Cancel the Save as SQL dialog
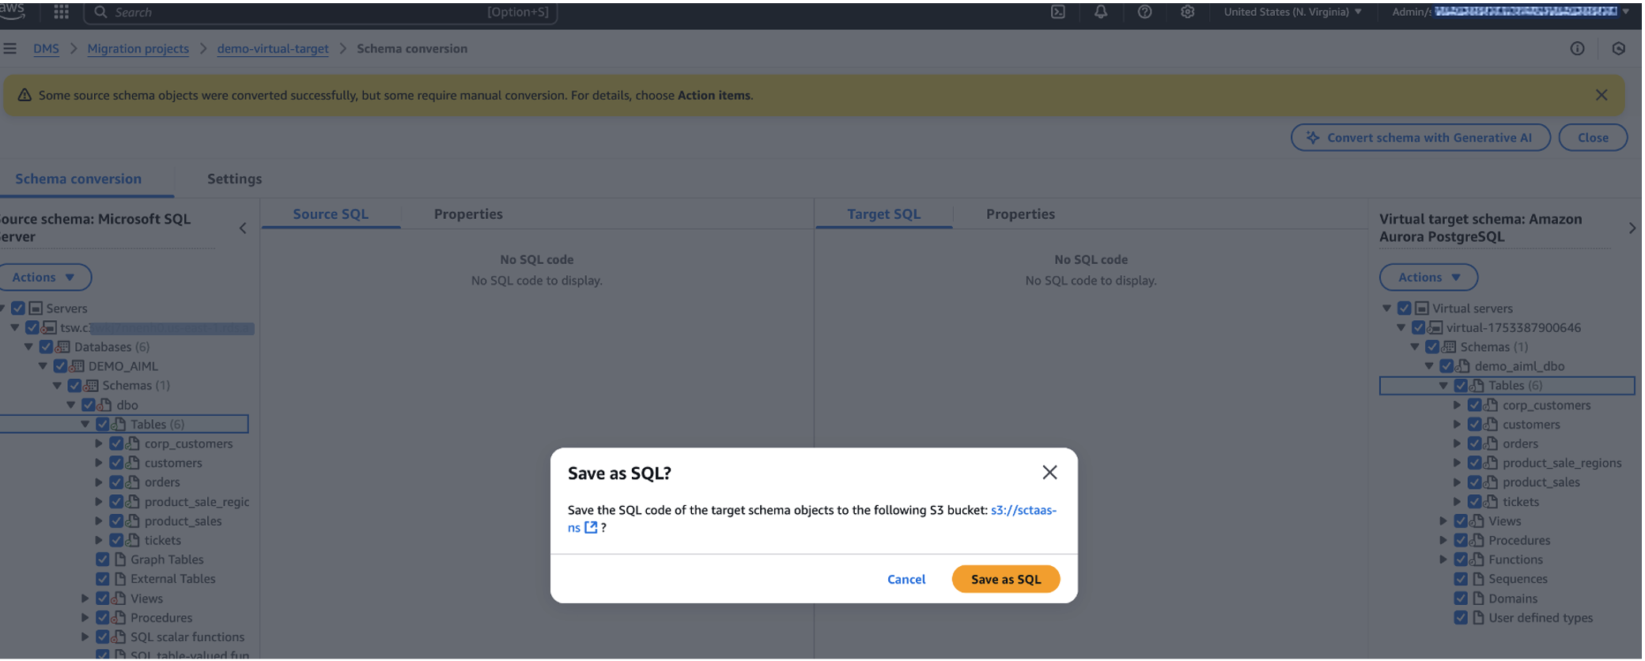Screen dimensions: 1645x661 tap(906, 579)
